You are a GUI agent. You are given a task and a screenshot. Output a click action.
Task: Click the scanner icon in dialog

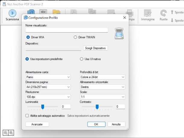click(119, 33)
